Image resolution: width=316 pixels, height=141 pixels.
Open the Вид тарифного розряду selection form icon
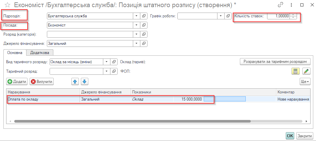(x=114, y=62)
